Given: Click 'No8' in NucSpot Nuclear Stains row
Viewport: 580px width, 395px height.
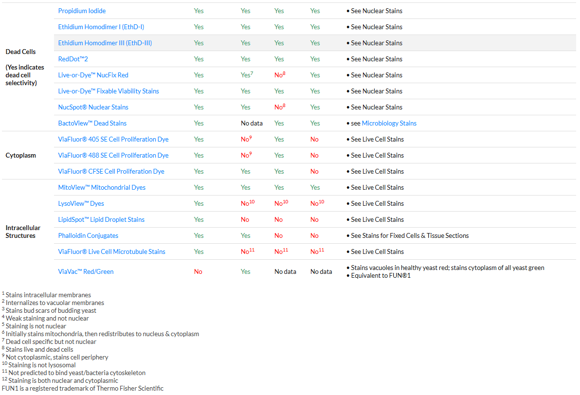Looking at the screenshot, I should click(280, 107).
